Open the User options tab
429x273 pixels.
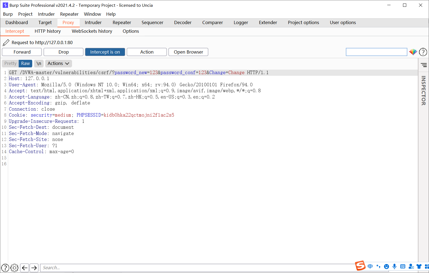click(x=343, y=22)
